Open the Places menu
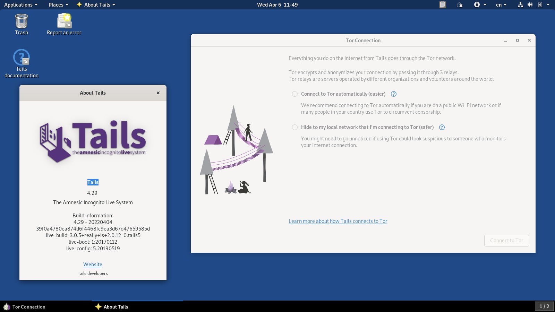 (x=58, y=5)
